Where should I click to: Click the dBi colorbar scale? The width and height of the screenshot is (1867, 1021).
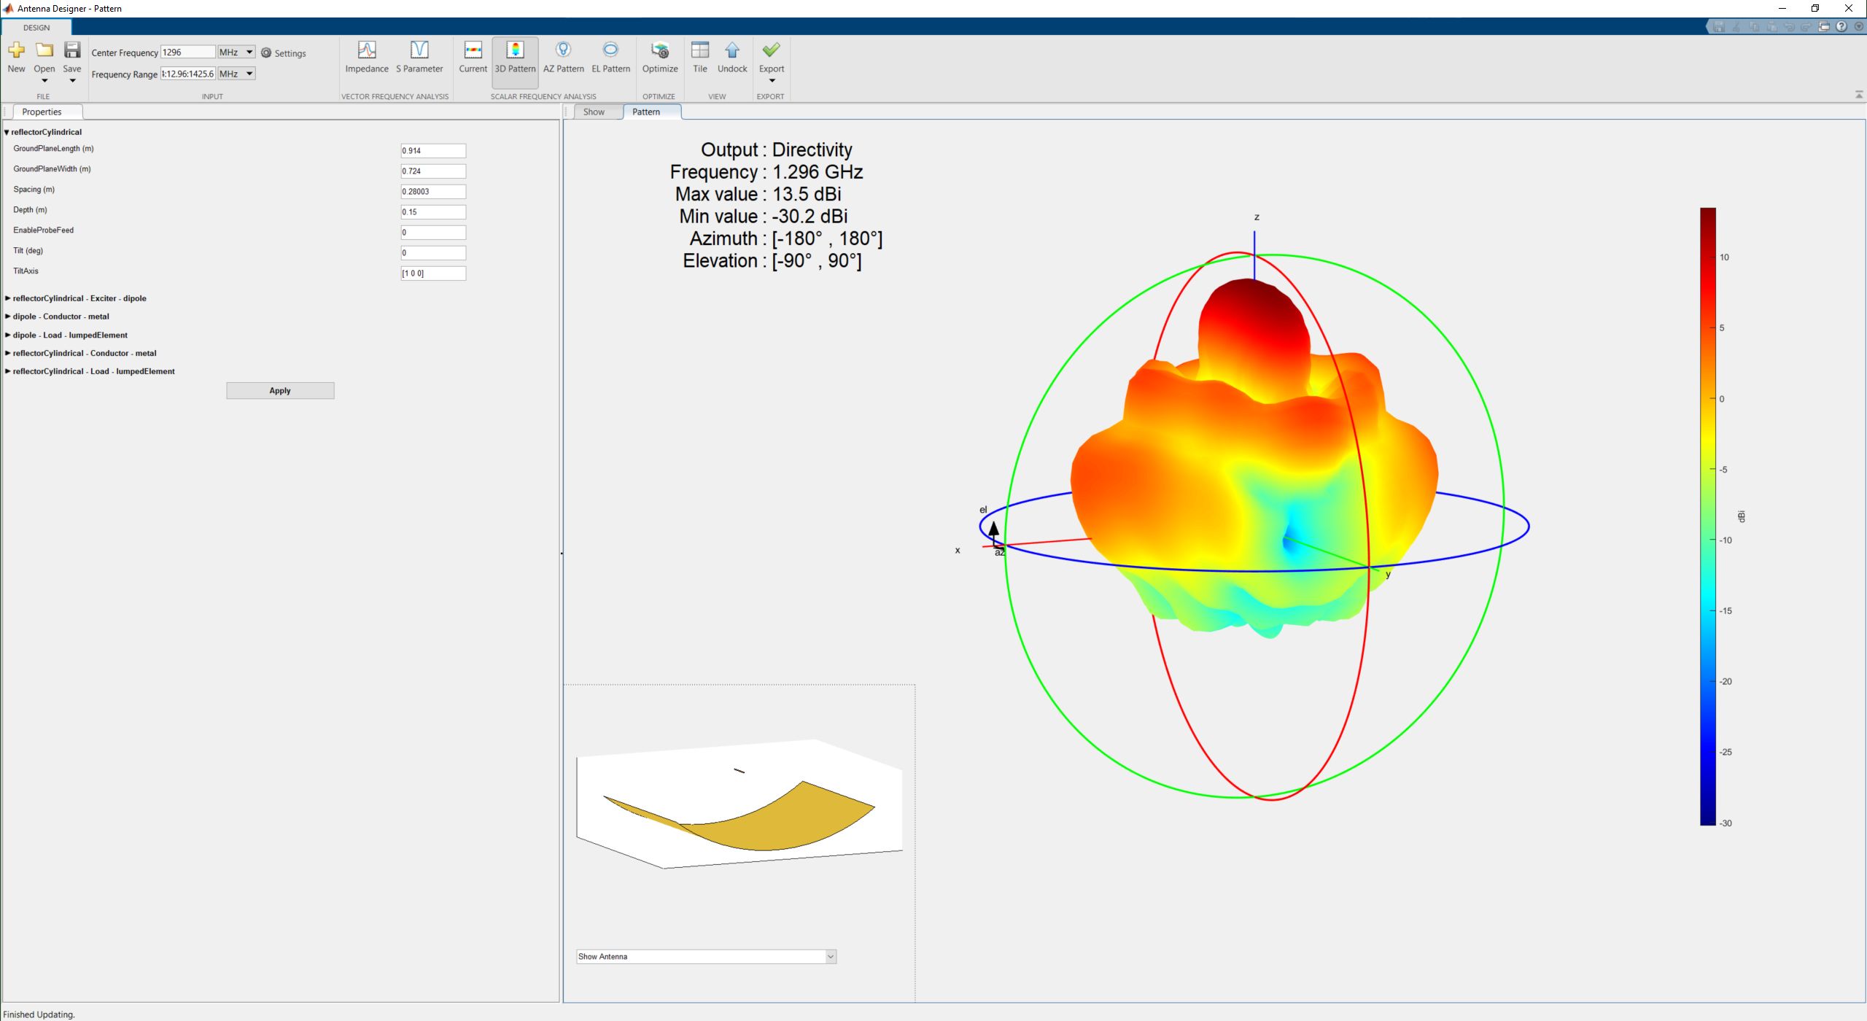(x=1708, y=516)
